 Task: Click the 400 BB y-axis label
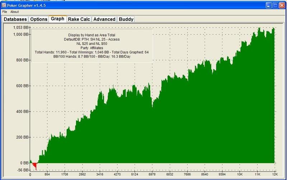[x=22, y=112]
